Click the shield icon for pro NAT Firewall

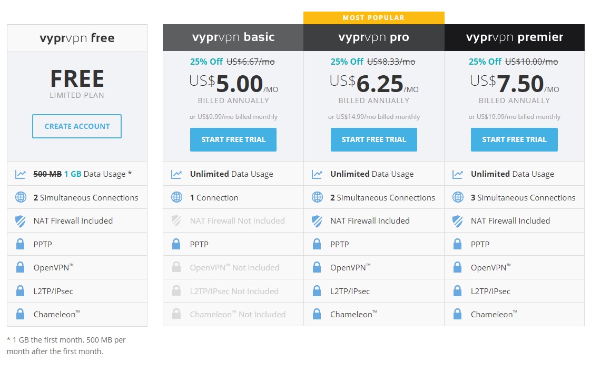pyautogui.click(x=317, y=221)
